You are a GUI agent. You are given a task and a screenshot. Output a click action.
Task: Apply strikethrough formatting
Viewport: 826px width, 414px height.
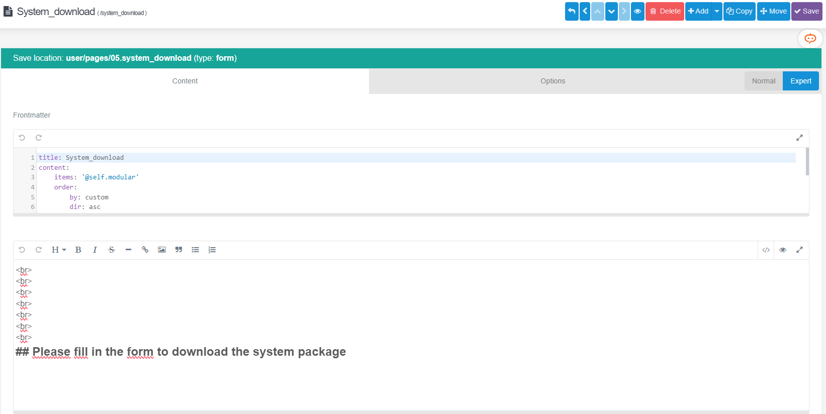[112, 250]
